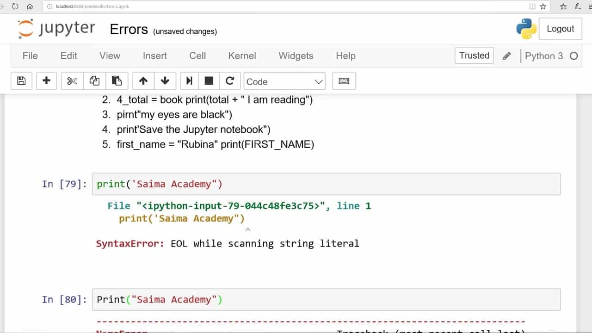592x333 pixels.
Task: Click the pencil edit mode icon
Action: 506,56
